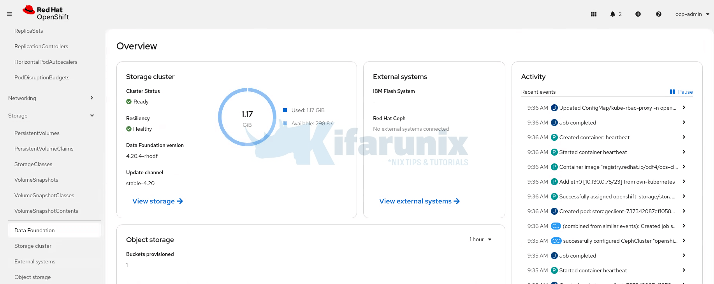The image size is (714, 284).
Task: Expand the 9:35 AM Job completed event
Action: pos(684,256)
